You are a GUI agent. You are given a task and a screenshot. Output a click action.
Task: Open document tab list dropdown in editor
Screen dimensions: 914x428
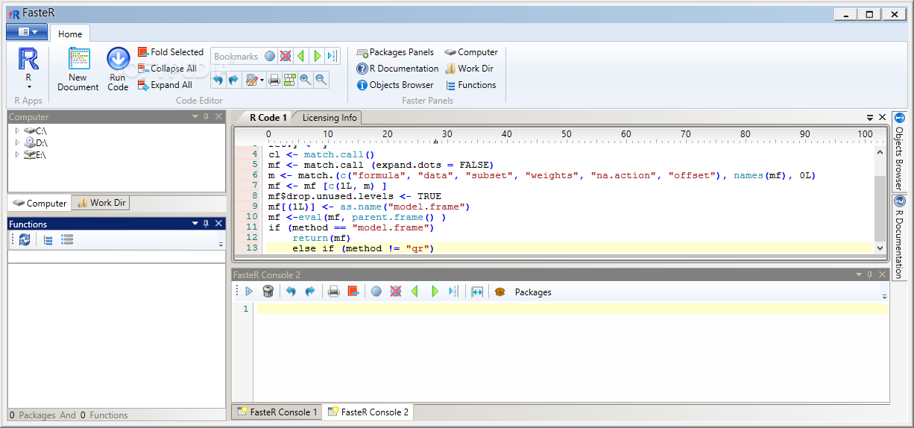(x=870, y=118)
